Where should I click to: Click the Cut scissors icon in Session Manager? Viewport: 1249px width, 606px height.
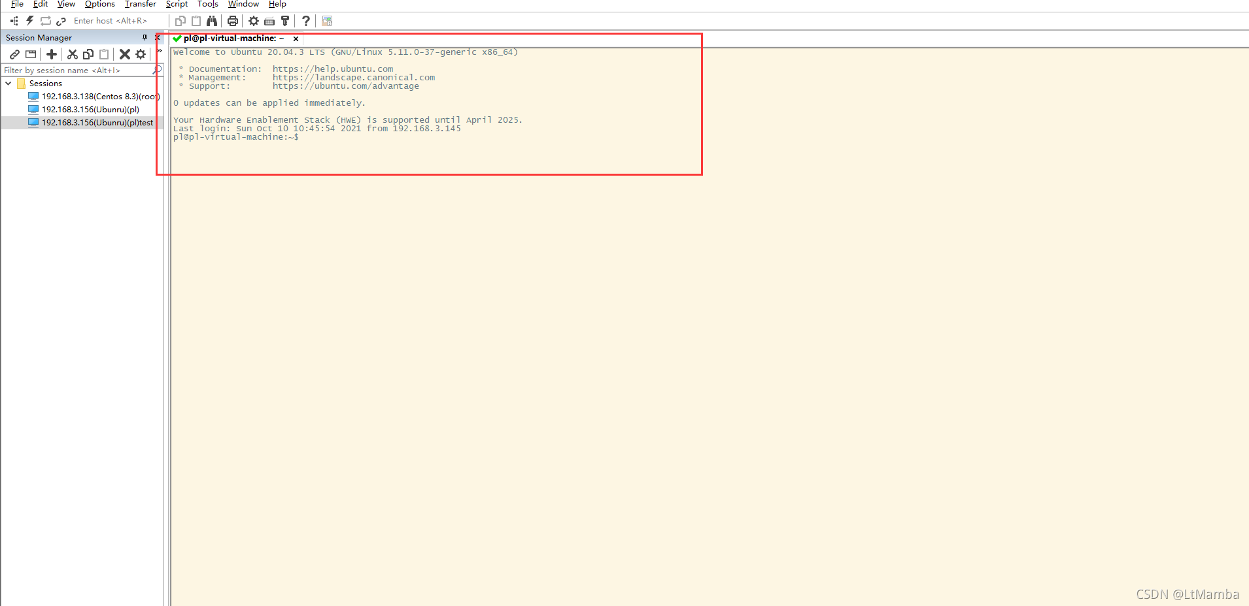pyautogui.click(x=73, y=54)
